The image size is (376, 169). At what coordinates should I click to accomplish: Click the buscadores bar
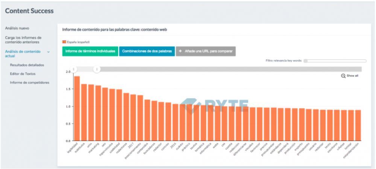click(x=154, y=121)
